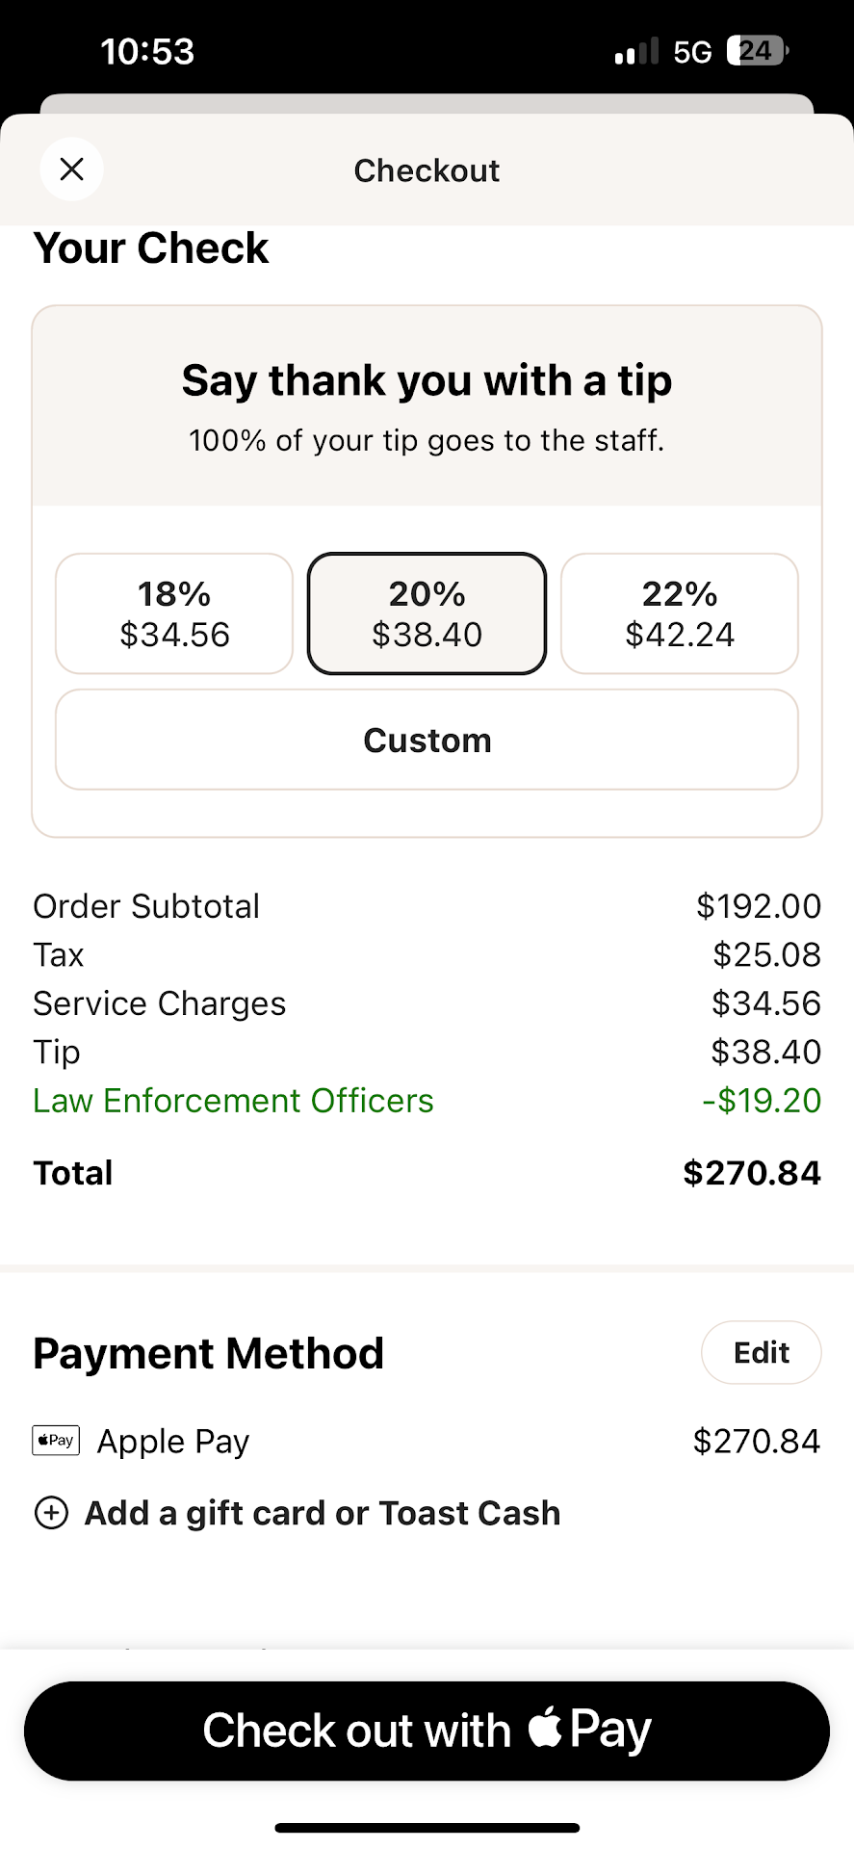Select the 22% tip option
This screenshot has height=1849, width=854.
tap(680, 613)
